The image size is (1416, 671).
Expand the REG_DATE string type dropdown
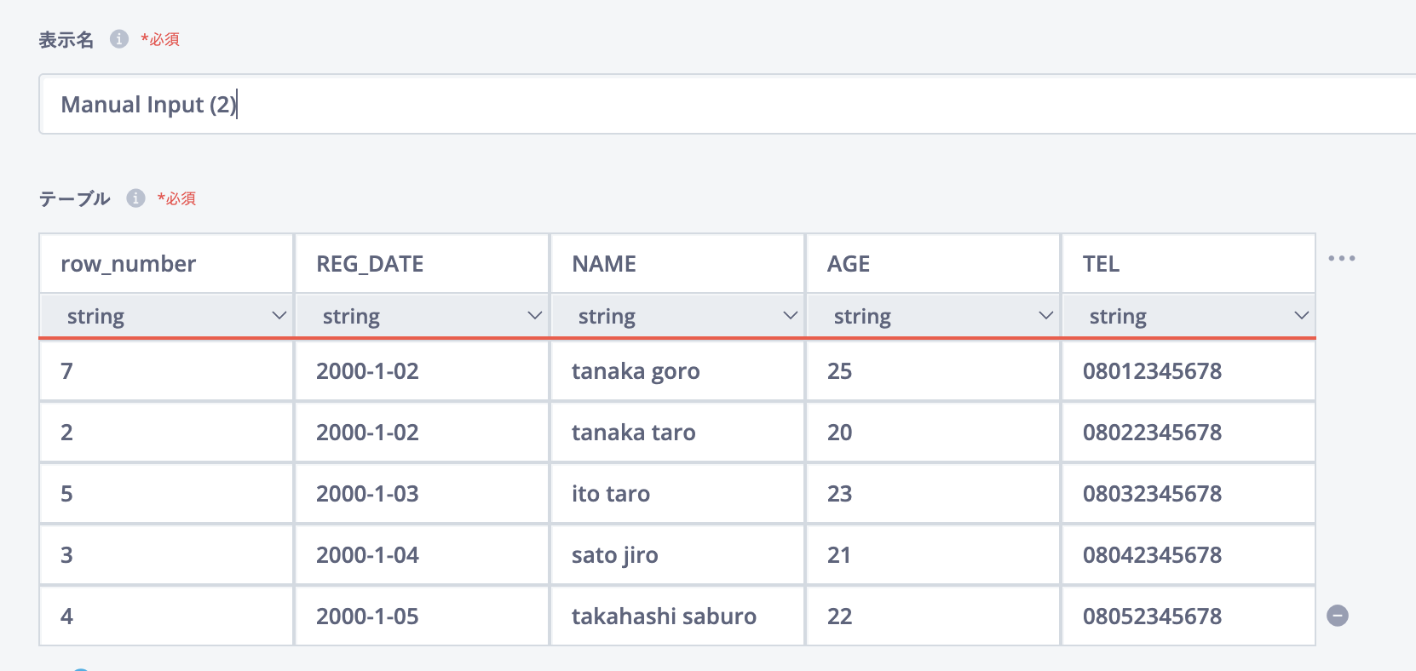click(x=423, y=317)
